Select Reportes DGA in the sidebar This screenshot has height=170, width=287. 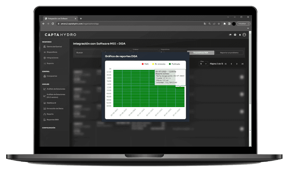click(52, 120)
